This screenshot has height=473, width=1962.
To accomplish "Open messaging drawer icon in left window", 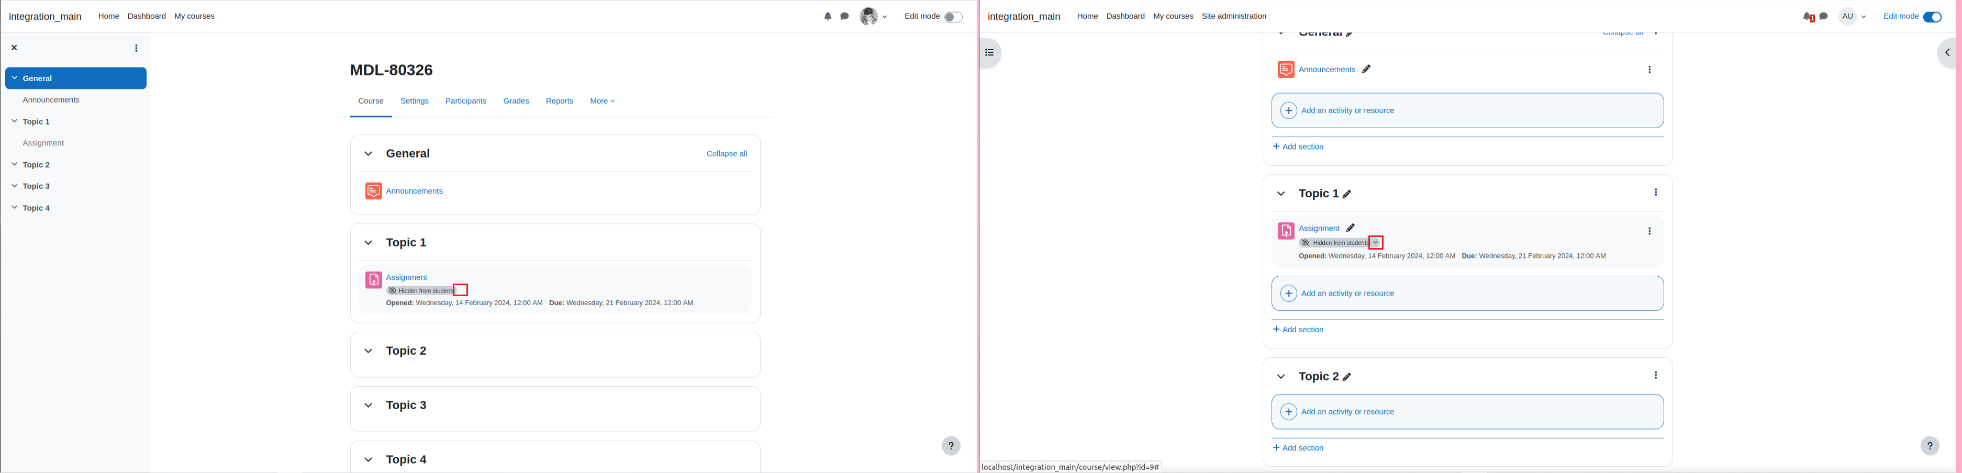I will (x=845, y=16).
